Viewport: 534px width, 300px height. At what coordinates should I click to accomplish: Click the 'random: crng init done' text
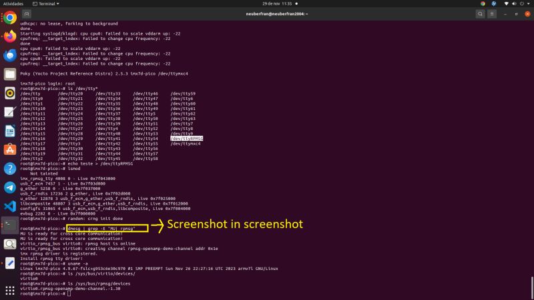click(95, 219)
